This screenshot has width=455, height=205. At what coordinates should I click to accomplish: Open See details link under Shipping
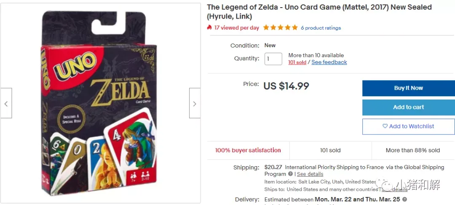(310, 174)
